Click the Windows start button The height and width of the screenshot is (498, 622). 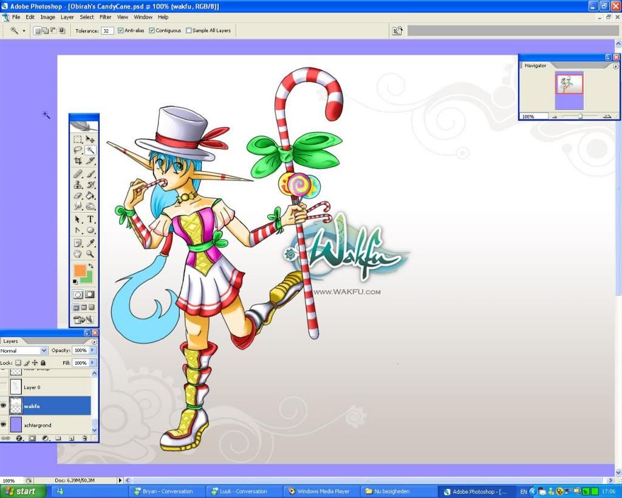(x=22, y=491)
